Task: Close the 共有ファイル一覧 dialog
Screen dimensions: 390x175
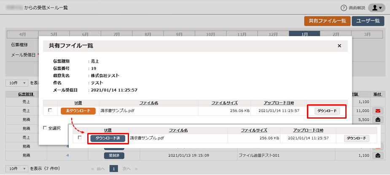Action: click(339, 45)
